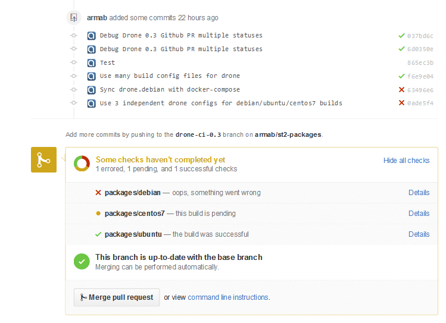446x323 pixels.
Task: Click green check icon for packages/ubuntu
Action: (98, 234)
